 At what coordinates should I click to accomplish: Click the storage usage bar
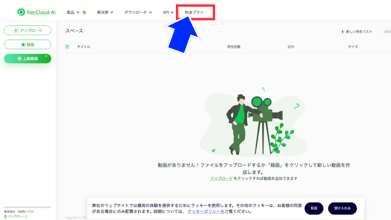click(27, 207)
